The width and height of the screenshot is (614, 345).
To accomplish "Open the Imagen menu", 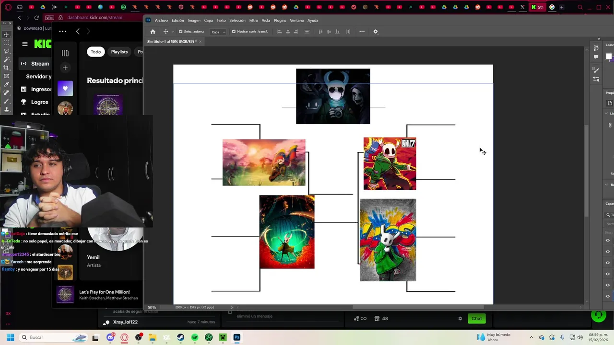I will (194, 21).
